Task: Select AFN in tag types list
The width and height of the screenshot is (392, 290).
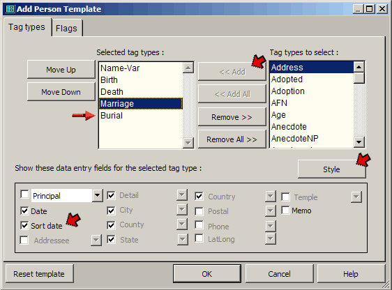Action: tap(312, 103)
